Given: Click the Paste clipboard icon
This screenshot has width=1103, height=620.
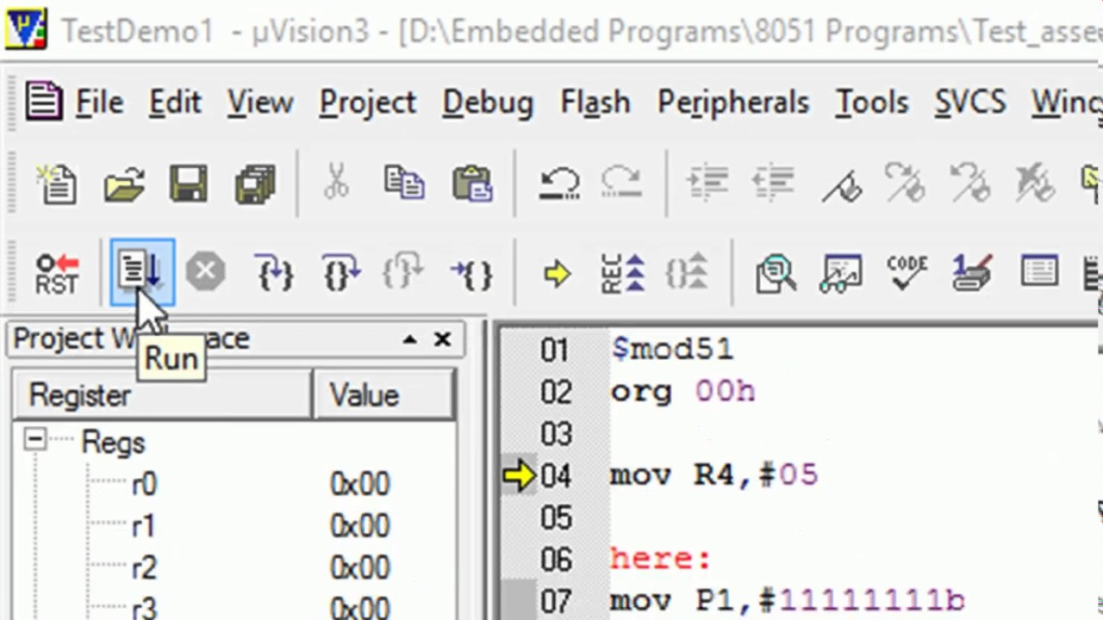Looking at the screenshot, I should point(472,183).
